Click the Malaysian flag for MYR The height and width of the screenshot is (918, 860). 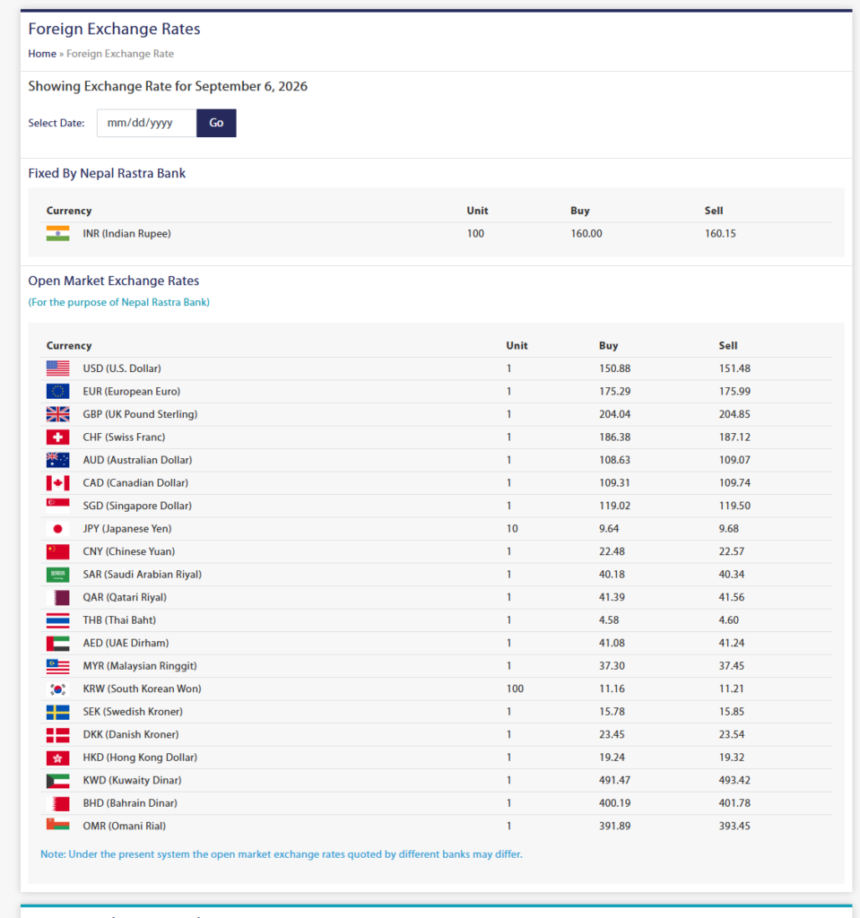[58, 666]
